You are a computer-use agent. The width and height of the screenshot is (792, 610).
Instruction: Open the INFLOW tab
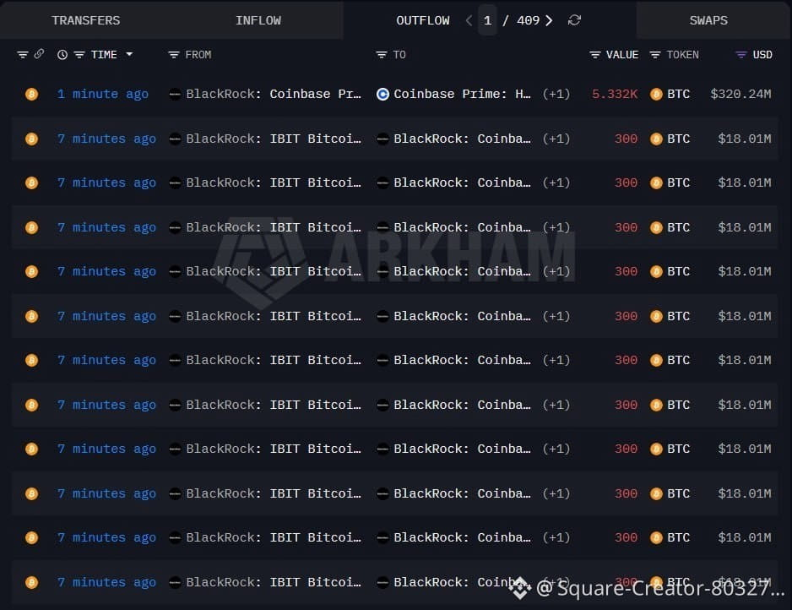(258, 20)
